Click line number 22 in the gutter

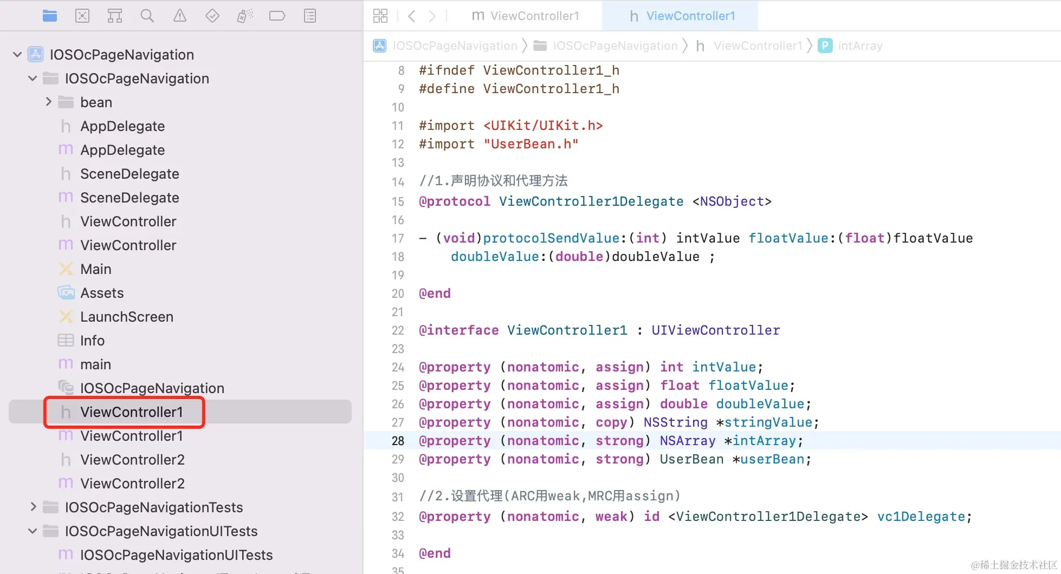(398, 330)
